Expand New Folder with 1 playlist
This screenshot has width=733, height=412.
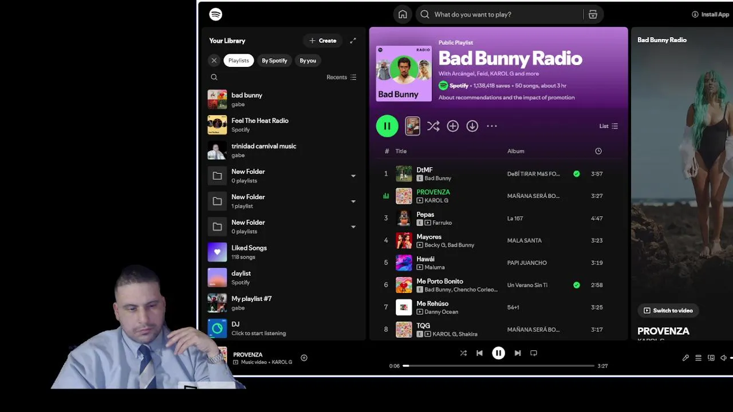click(x=353, y=201)
